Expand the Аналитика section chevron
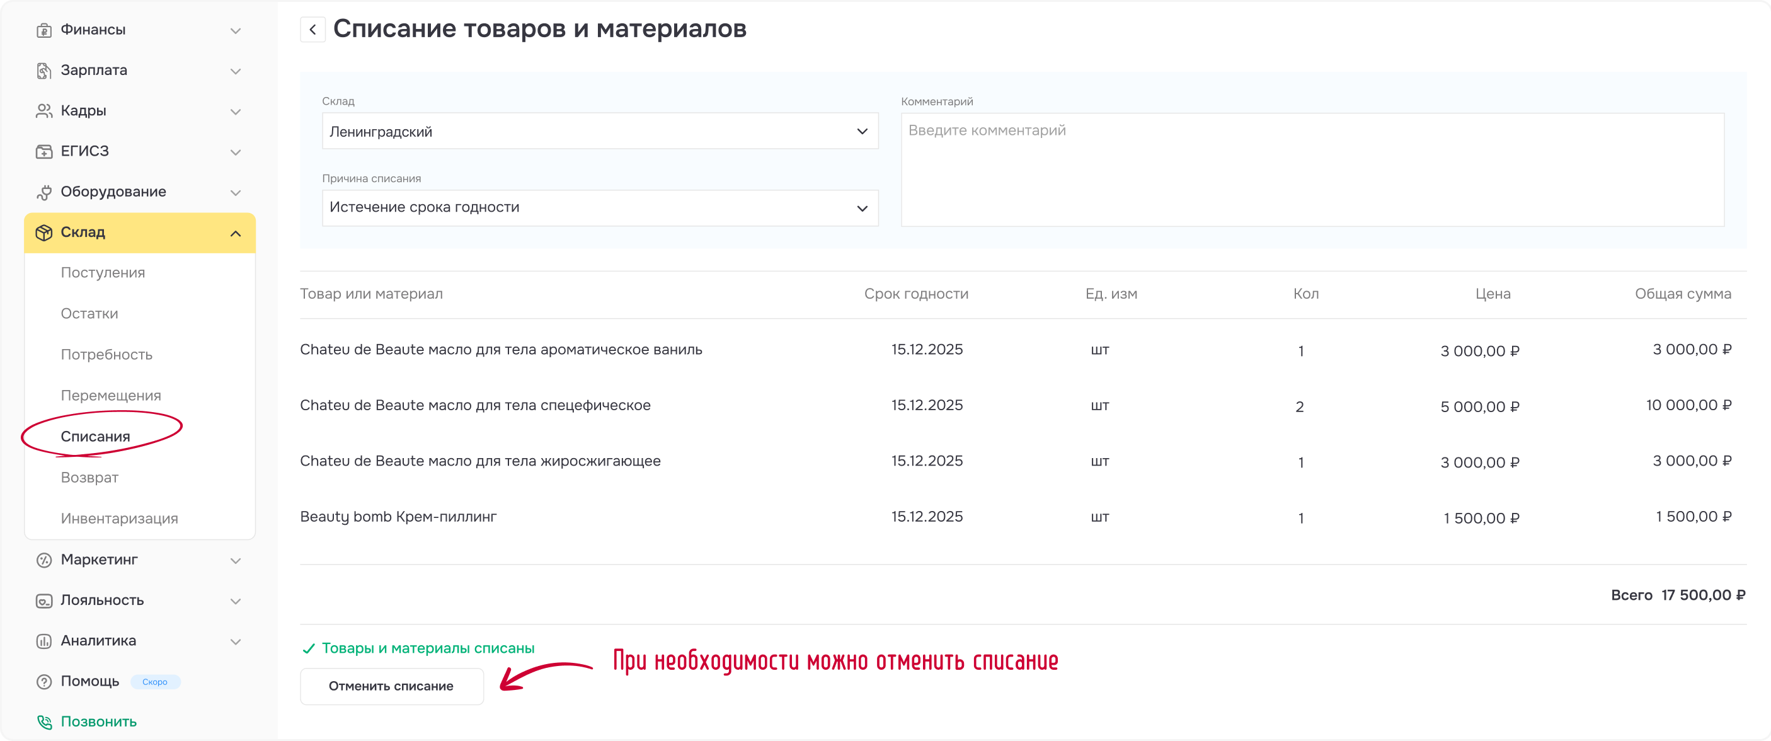The width and height of the screenshot is (1771, 741). pyautogui.click(x=235, y=642)
